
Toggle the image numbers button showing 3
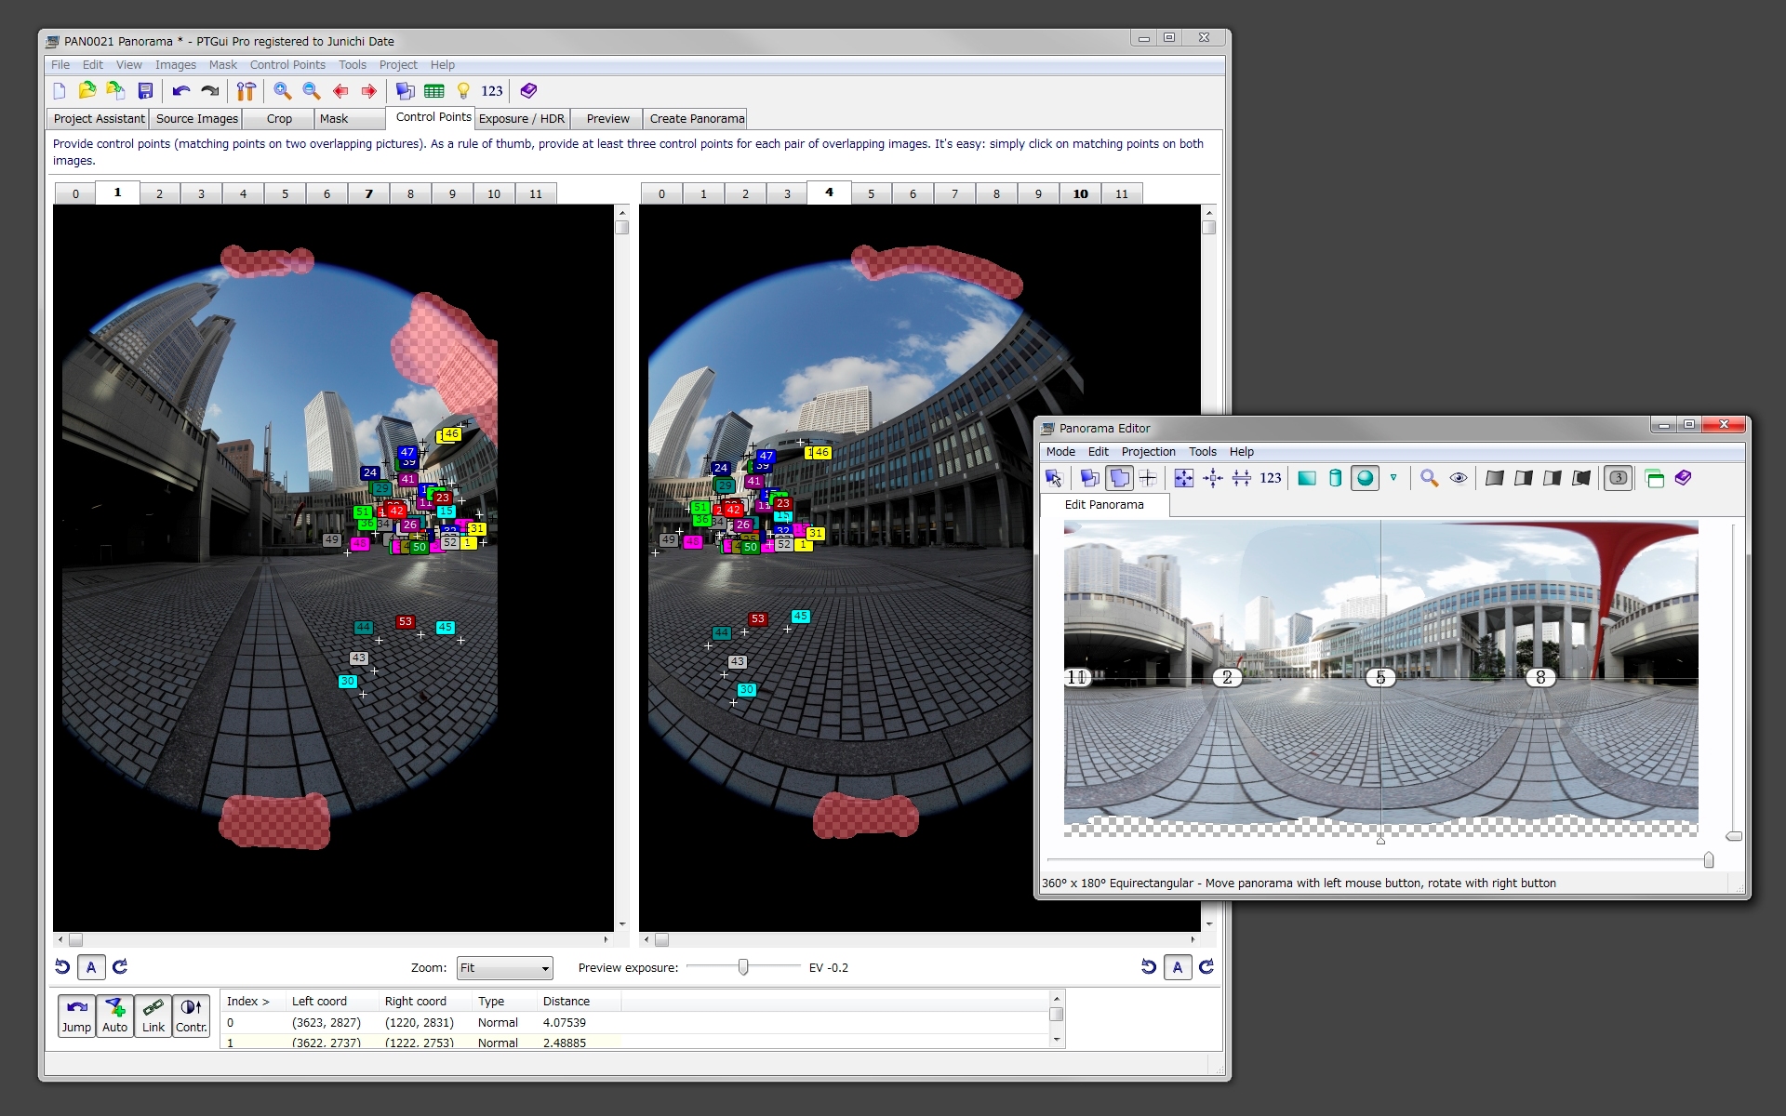pos(1619,478)
